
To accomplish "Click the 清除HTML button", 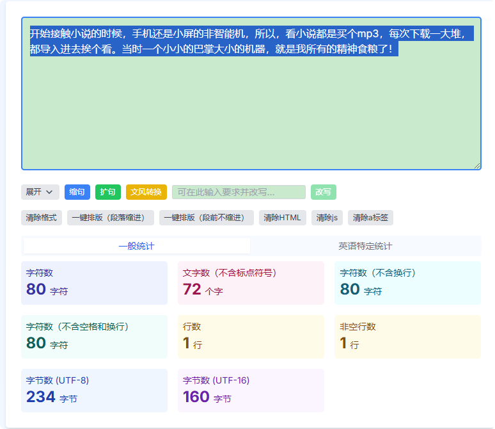I will 283,218.
